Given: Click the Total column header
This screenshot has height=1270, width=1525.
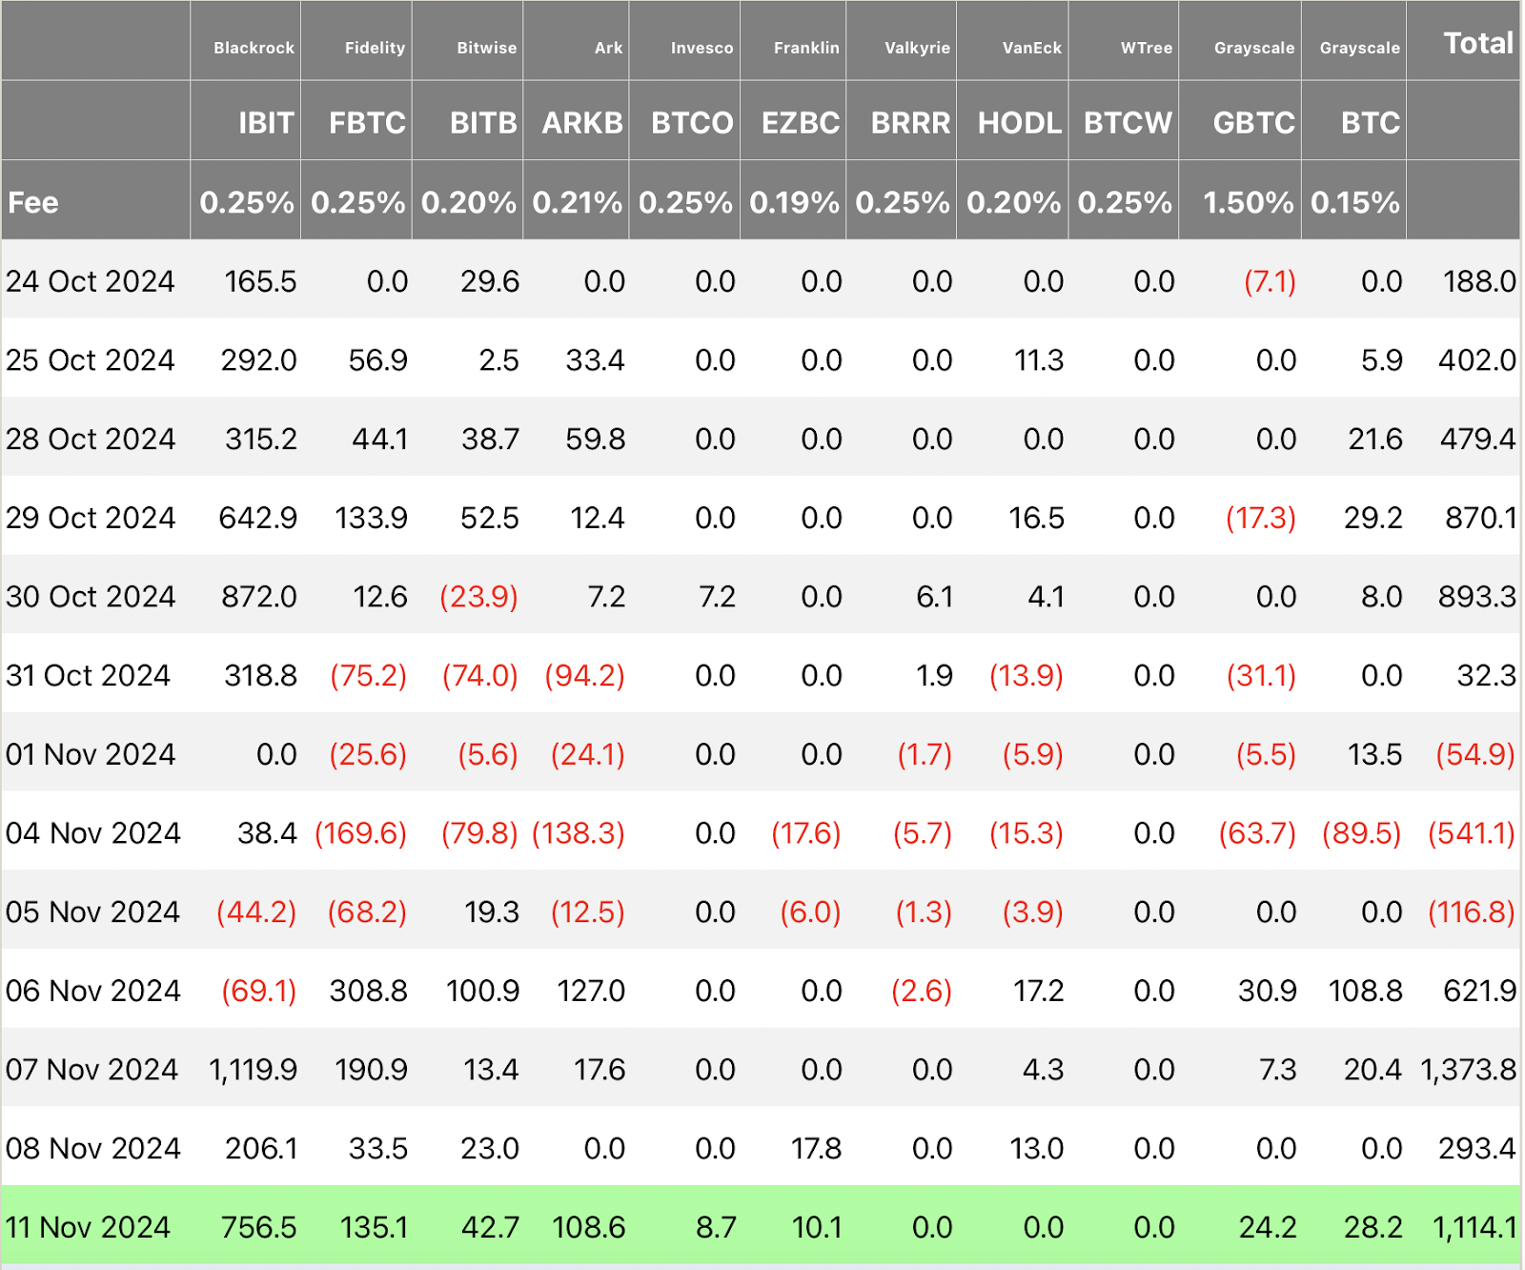Looking at the screenshot, I should [1477, 43].
